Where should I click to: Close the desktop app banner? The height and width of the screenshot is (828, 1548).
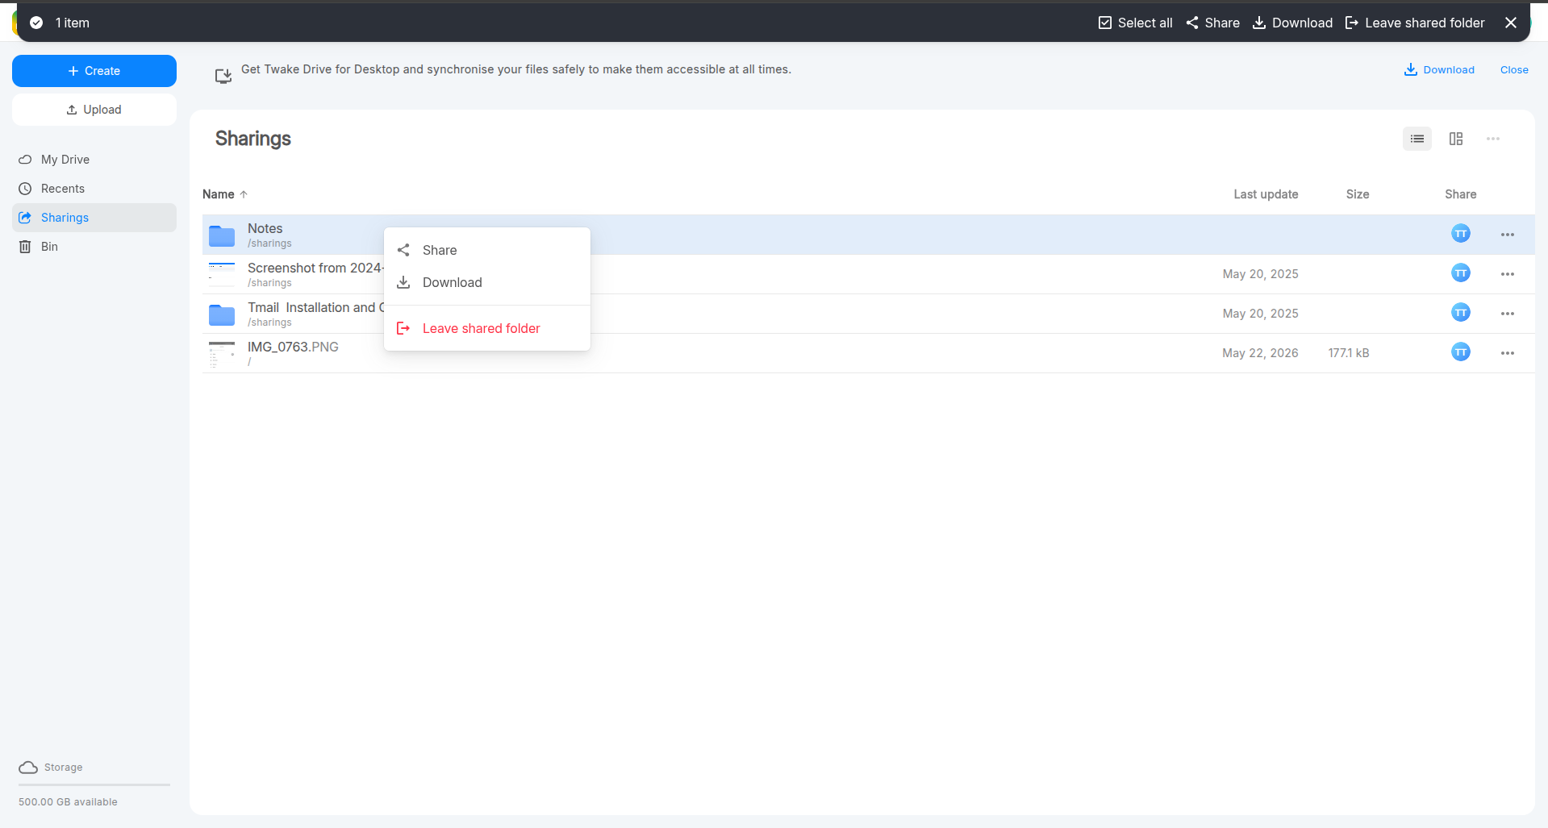[1514, 70]
